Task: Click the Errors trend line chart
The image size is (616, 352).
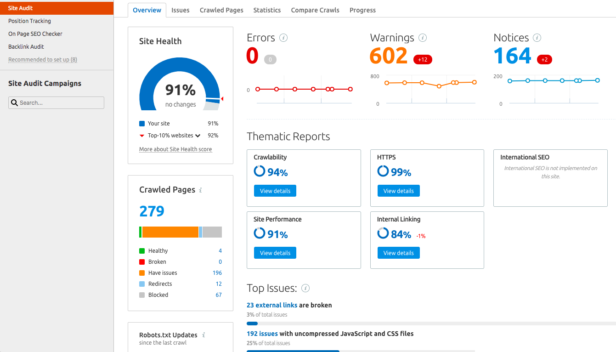Action: pos(304,89)
